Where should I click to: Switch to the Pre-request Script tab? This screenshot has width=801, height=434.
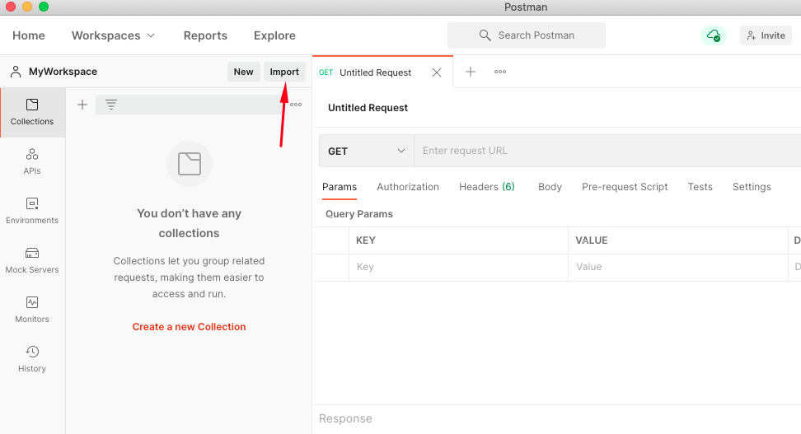point(625,187)
